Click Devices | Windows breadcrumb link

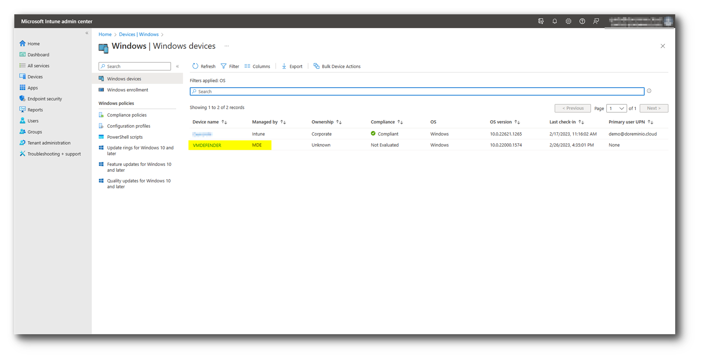(139, 34)
